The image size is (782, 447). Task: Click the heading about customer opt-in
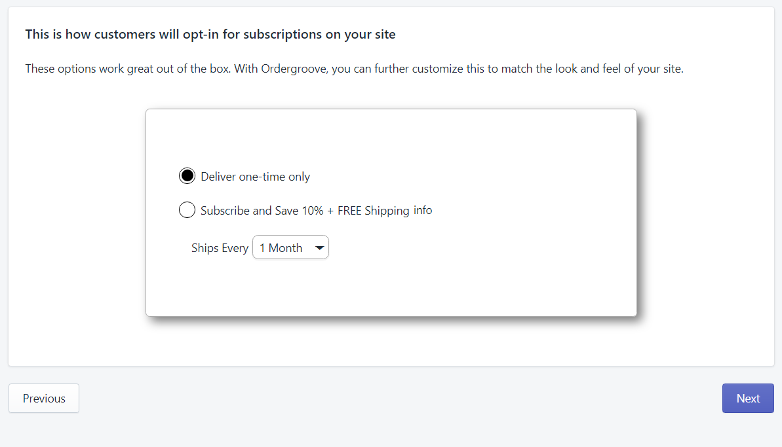210,34
